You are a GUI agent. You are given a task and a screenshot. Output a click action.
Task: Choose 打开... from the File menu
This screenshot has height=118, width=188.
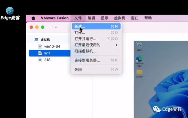tap(96, 33)
